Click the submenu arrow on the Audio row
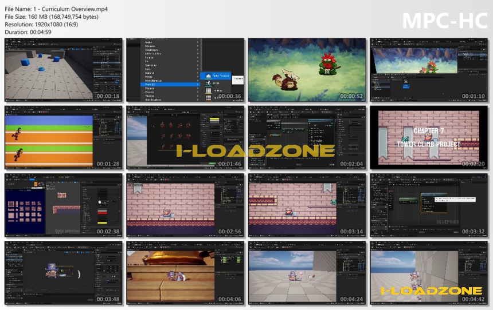 (198, 42)
